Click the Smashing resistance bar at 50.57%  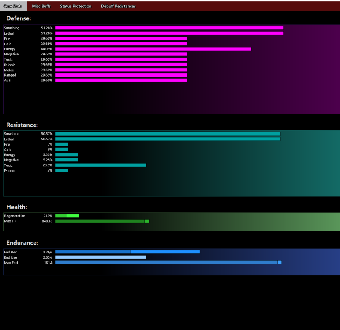point(168,134)
